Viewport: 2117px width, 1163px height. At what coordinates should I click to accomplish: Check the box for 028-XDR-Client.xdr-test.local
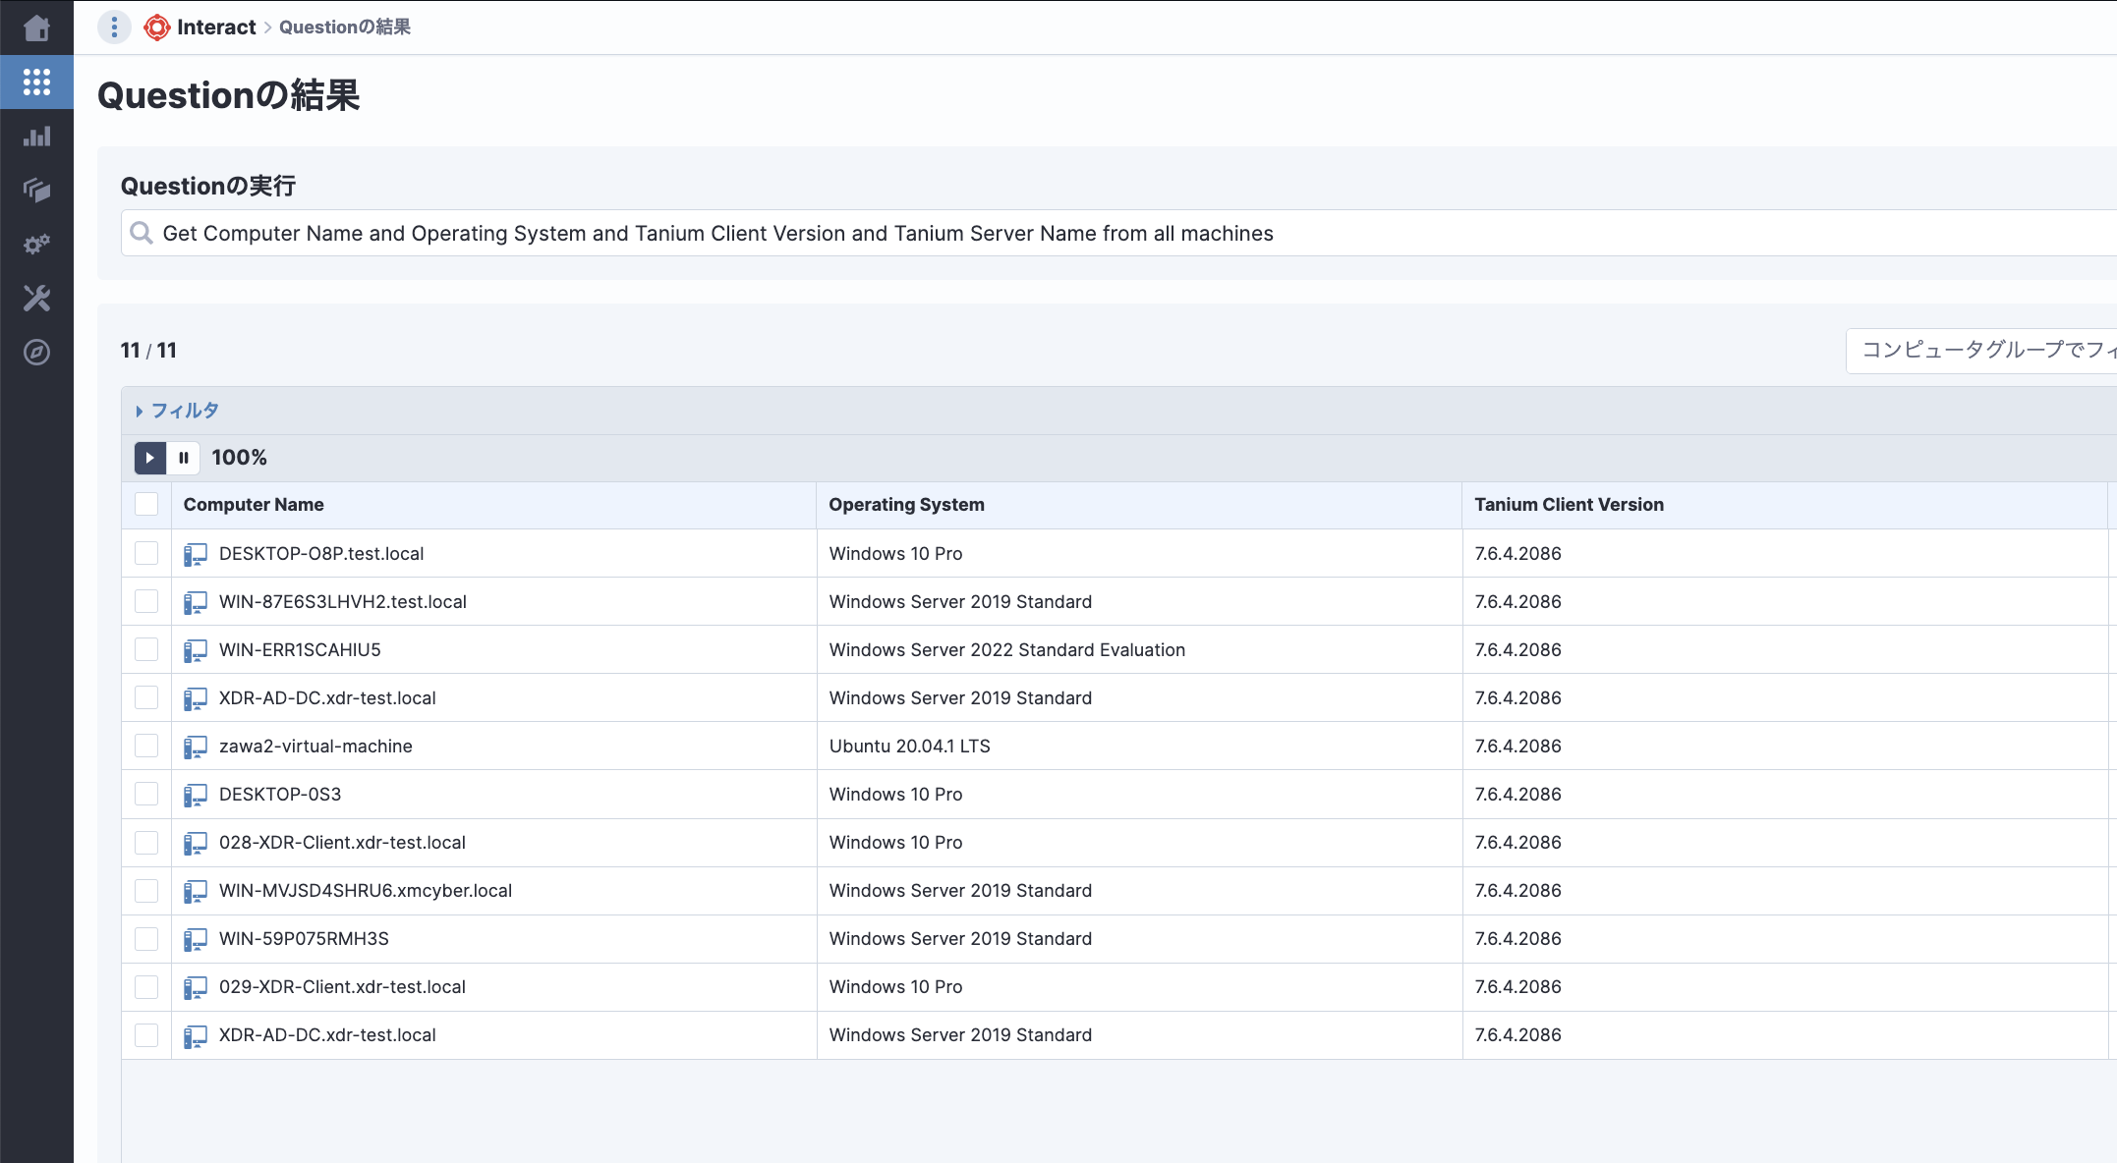pos(146,843)
